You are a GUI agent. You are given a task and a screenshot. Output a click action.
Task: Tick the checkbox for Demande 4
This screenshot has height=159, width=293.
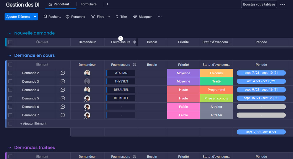point(10,90)
